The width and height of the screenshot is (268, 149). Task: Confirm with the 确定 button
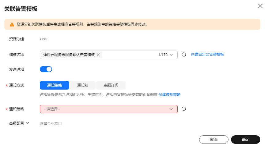pyautogui.click(x=246, y=140)
